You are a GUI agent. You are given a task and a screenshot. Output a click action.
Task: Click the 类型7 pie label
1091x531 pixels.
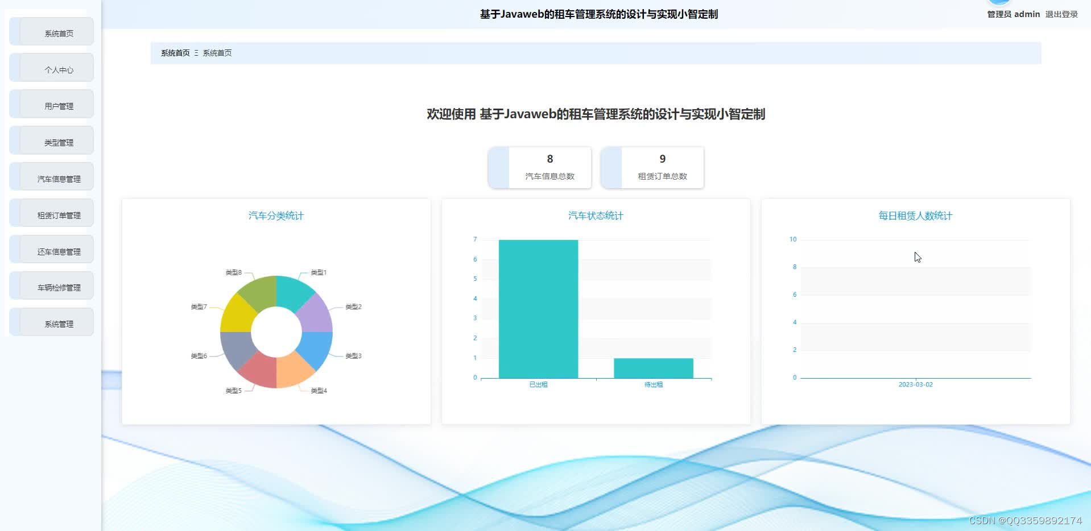(x=199, y=307)
